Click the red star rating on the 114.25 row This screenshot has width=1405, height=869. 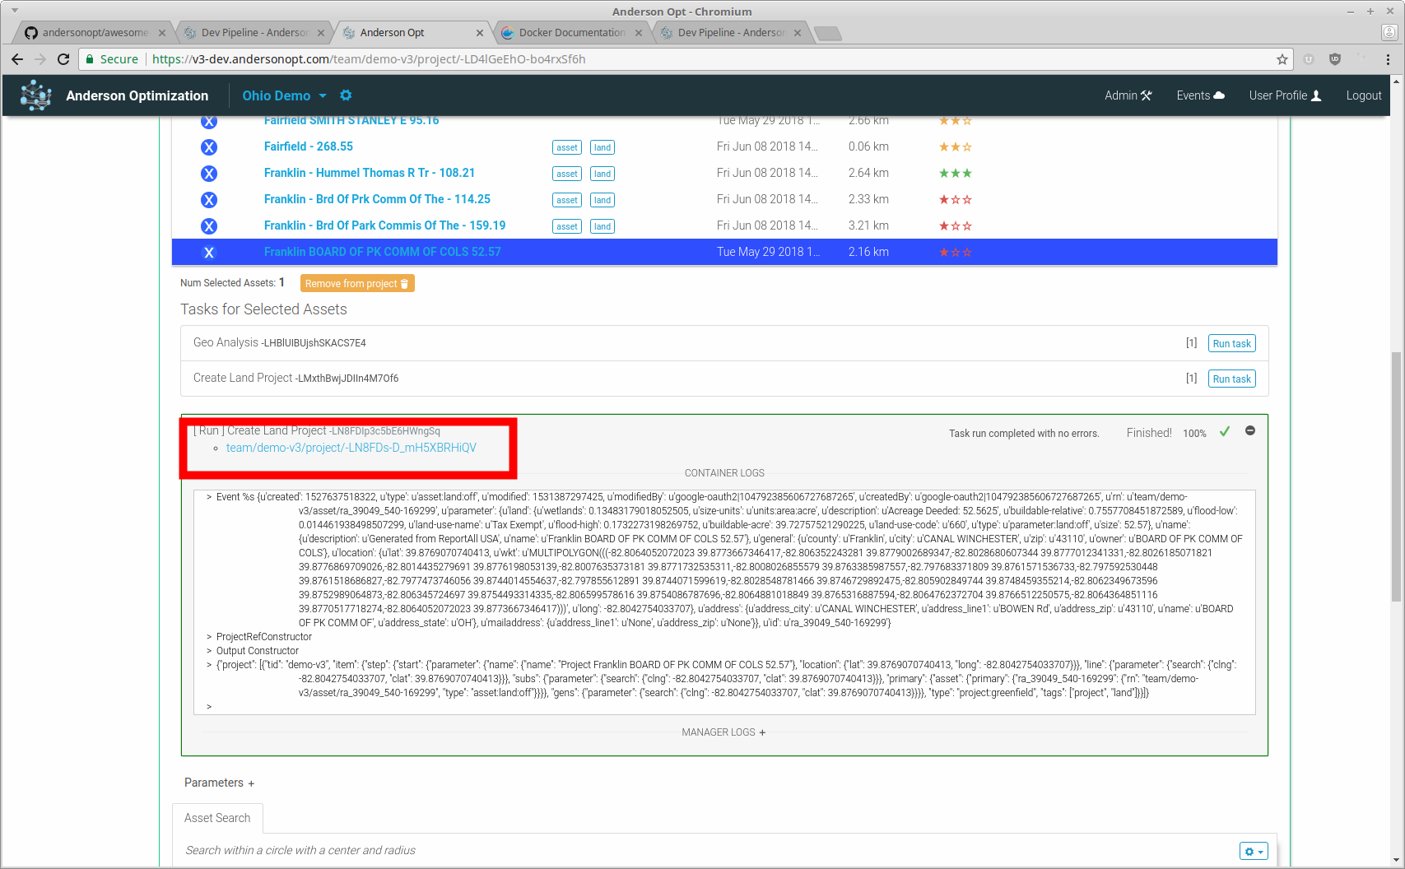point(956,200)
